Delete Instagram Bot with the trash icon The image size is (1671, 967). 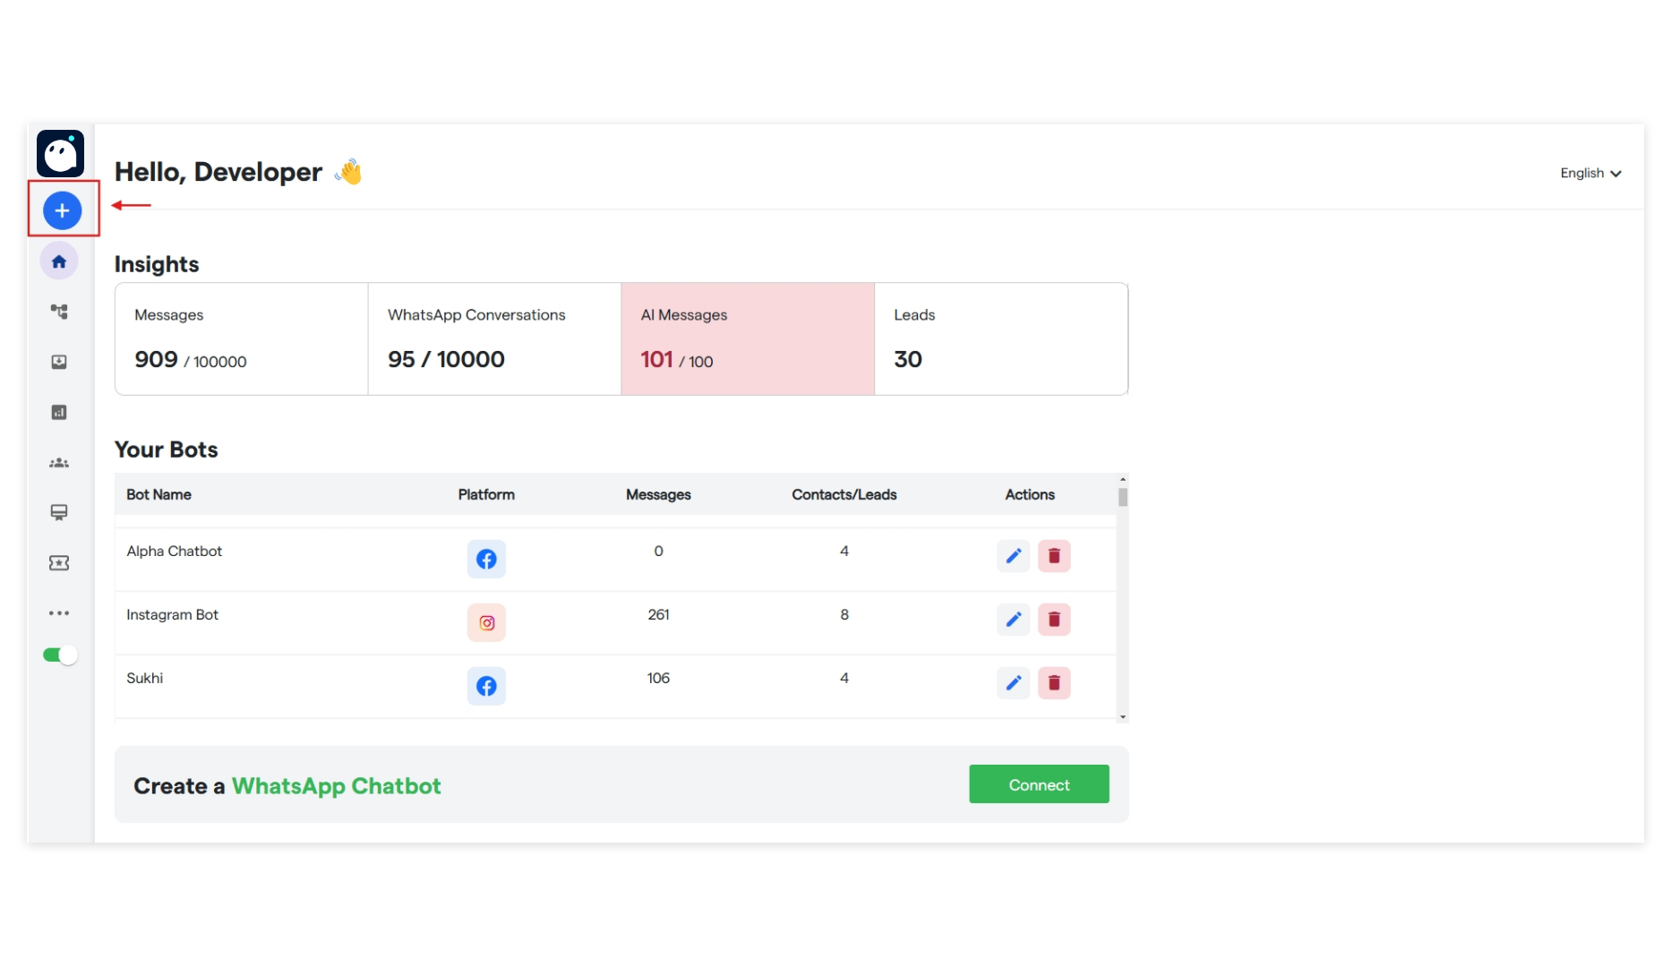pyautogui.click(x=1054, y=619)
